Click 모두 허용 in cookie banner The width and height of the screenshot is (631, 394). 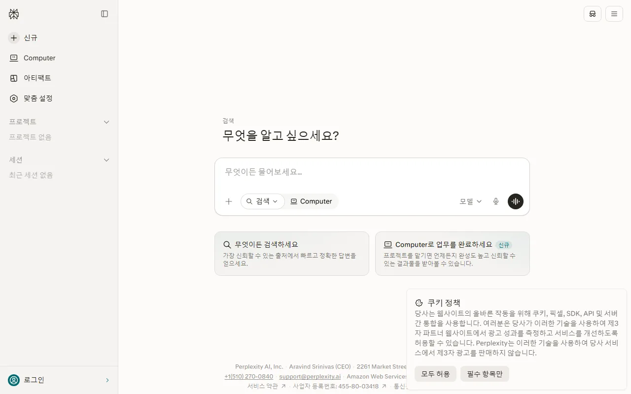[x=435, y=374]
